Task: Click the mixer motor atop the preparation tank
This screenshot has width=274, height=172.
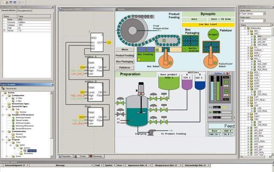Action: coord(141,88)
